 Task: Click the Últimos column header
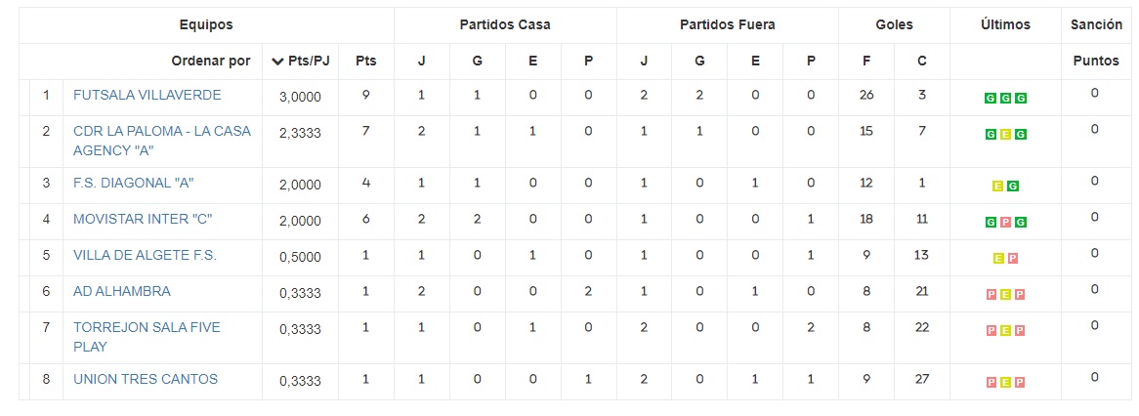(1005, 24)
